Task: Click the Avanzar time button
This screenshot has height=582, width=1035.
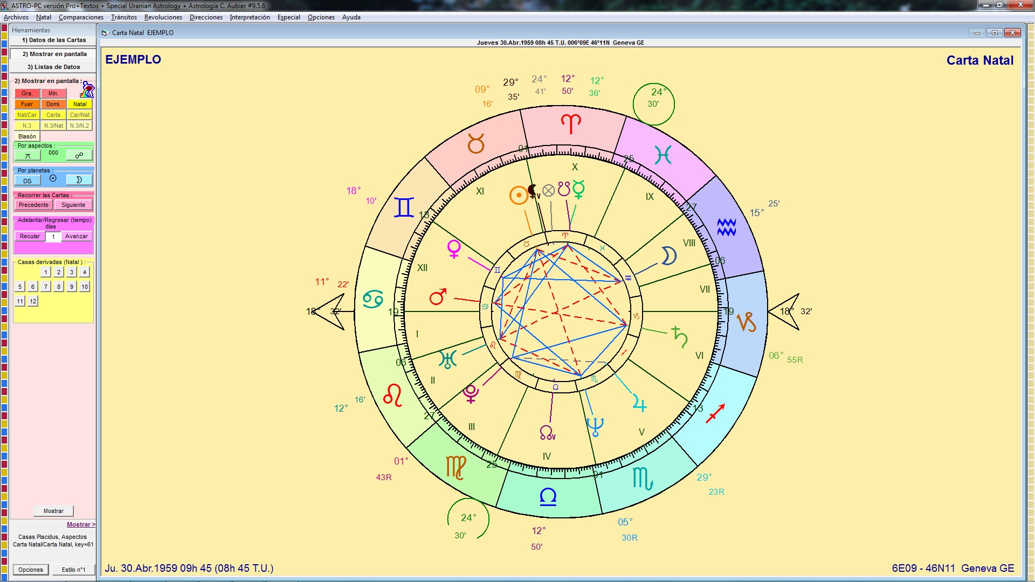Action: [77, 236]
